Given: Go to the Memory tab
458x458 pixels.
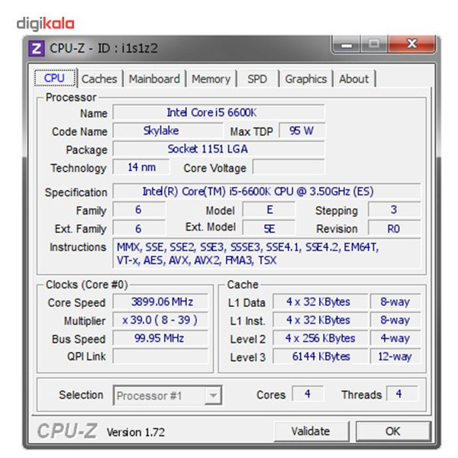Looking at the screenshot, I should tap(211, 79).
